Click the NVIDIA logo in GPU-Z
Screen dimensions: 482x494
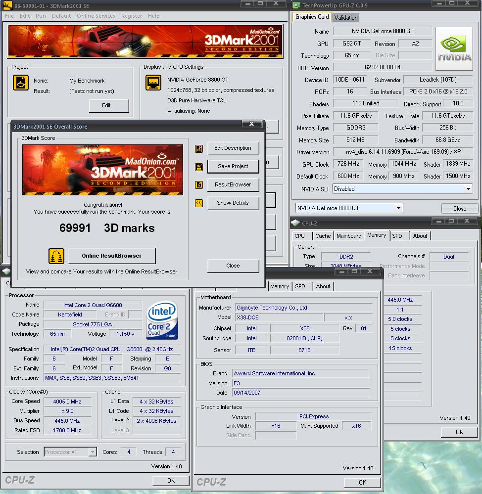pyautogui.click(x=454, y=48)
